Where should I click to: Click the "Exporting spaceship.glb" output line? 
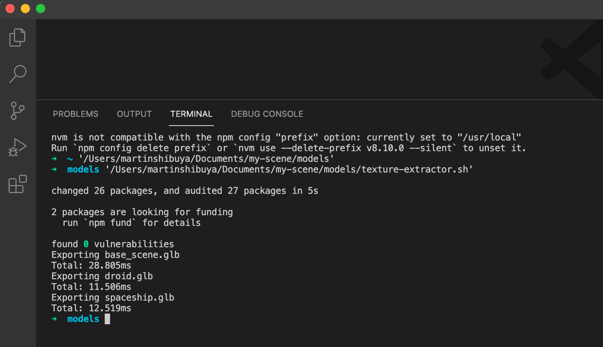point(113,298)
